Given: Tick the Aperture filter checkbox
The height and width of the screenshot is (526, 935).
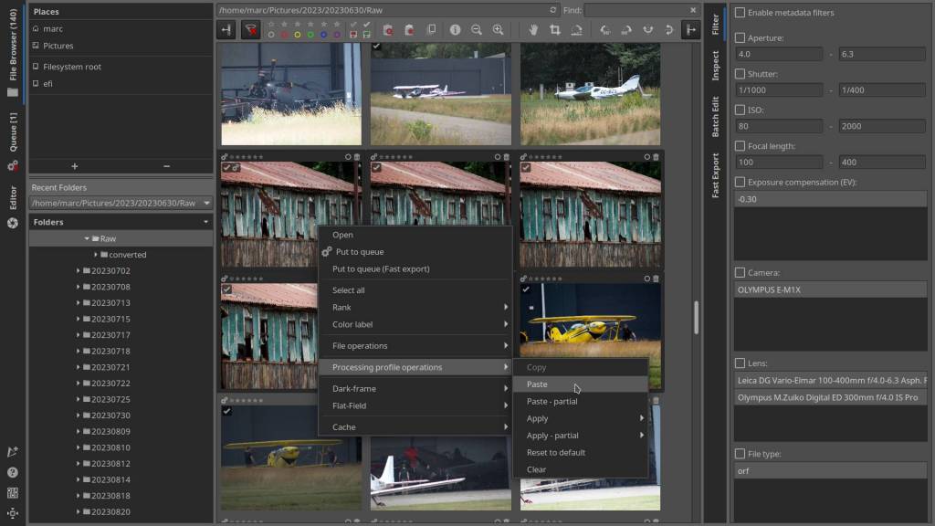Looking at the screenshot, I should 740,37.
